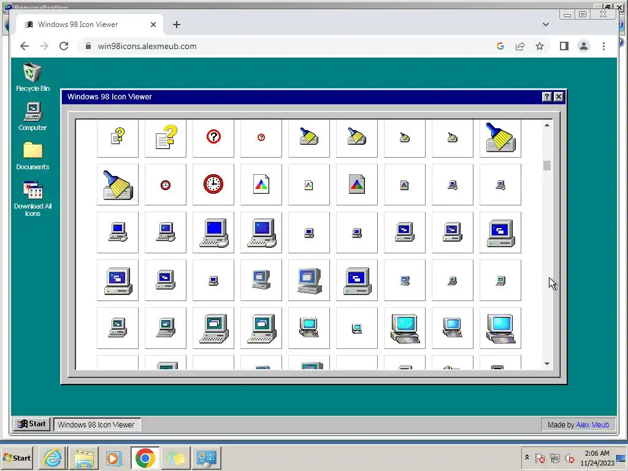Viewport: 628px width, 471px height.
Task: Click the share page icon in Chrome
Action: point(520,46)
